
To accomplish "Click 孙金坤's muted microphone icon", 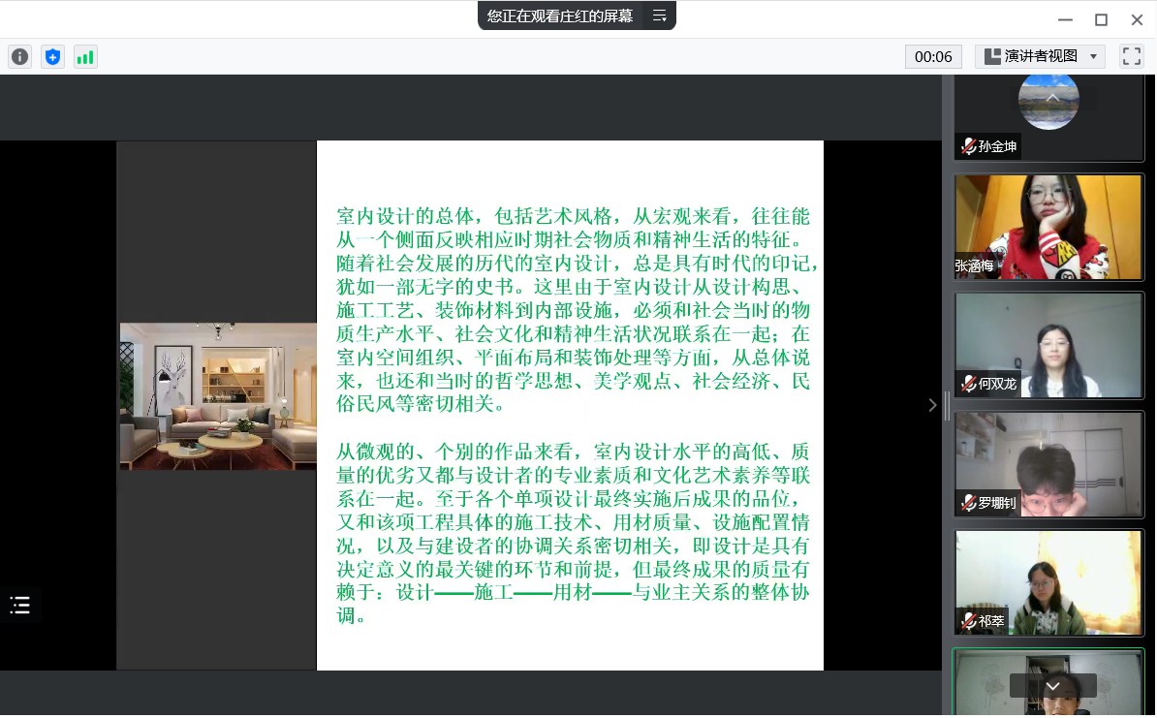I will pos(968,147).
